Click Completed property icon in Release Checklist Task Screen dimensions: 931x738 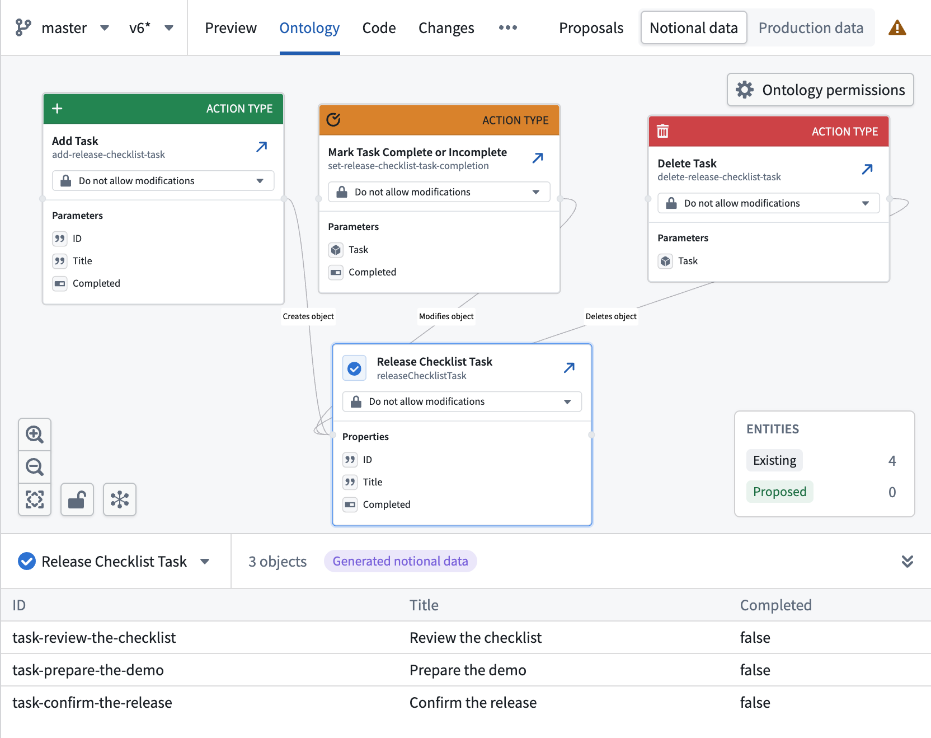350,505
